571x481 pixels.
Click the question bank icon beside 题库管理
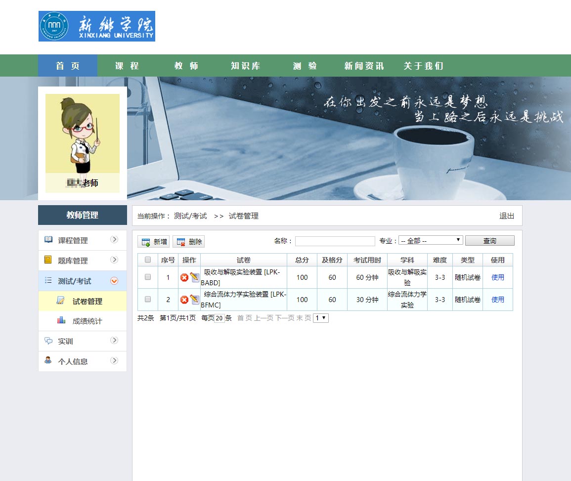click(48, 260)
